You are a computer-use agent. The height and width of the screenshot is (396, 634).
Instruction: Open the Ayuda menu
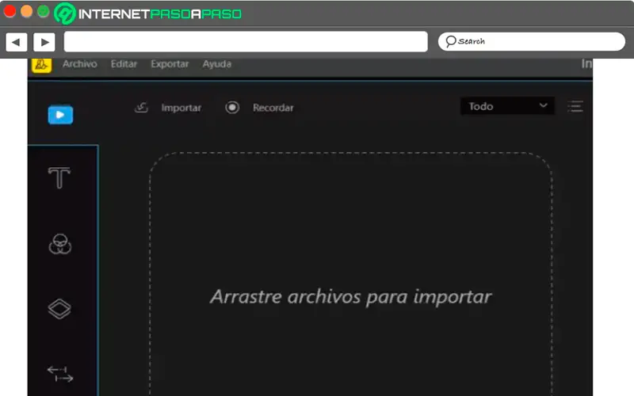coord(216,64)
